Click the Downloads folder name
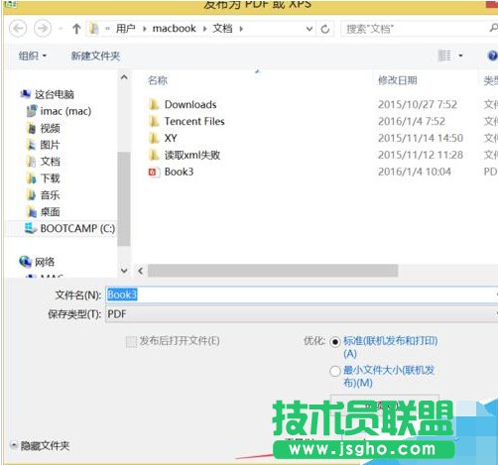The image size is (498, 465). (190, 104)
